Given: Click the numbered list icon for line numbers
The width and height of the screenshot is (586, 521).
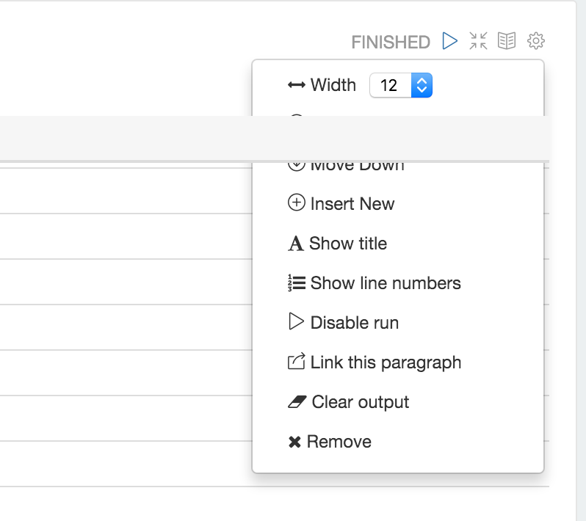Looking at the screenshot, I should click(296, 283).
